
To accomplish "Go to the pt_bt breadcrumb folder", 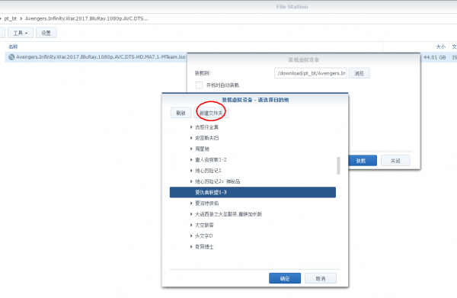I will (10, 18).
